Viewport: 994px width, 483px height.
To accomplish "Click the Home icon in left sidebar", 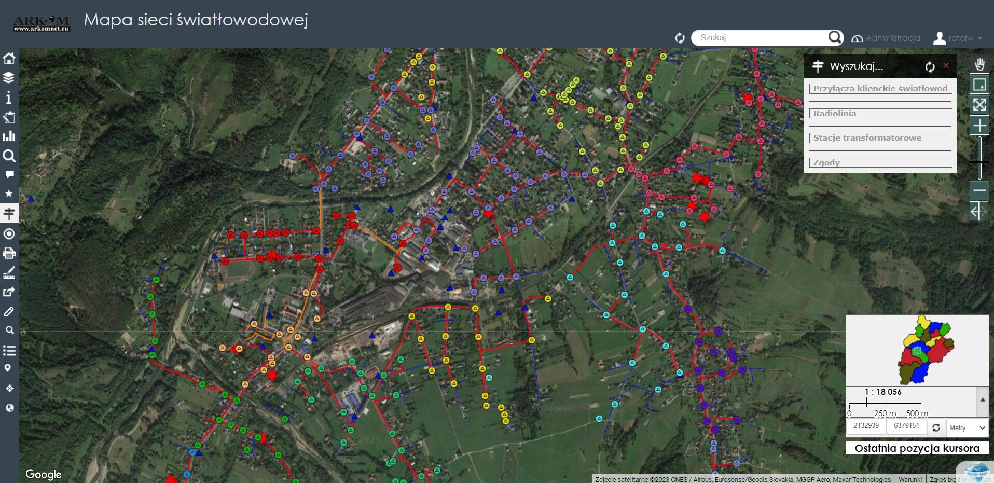I will point(9,58).
